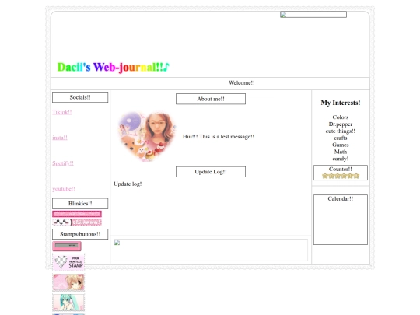Image resolution: width=420 pixels, height=315 pixels.
Task: Click the Welcome!! banner text
Action: click(x=242, y=82)
